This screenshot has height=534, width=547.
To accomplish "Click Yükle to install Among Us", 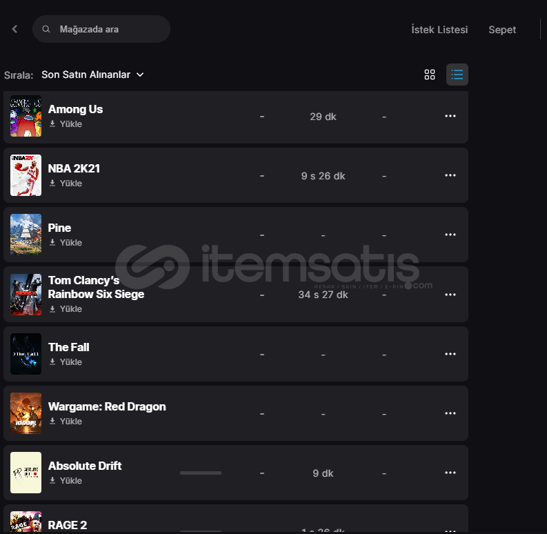I will pyautogui.click(x=66, y=124).
